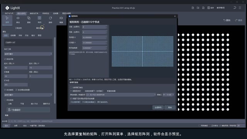247x139 pixels.
Task: Enable the closed curve checkbox
Action: (5, 100)
